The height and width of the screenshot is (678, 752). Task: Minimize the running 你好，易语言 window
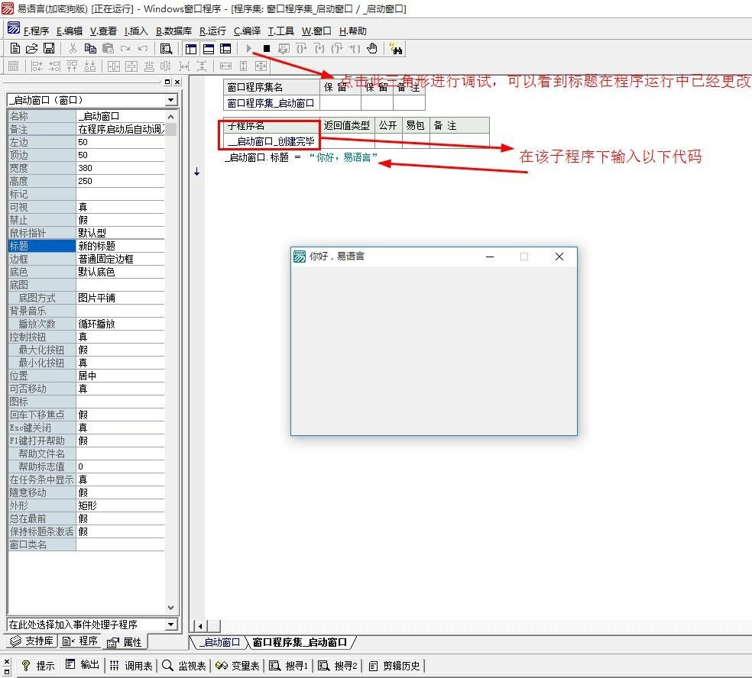(490, 257)
